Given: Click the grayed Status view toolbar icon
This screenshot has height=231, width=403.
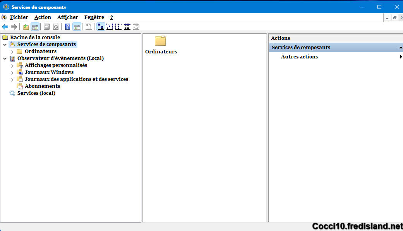Looking at the screenshot, I should (x=136, y=27).
